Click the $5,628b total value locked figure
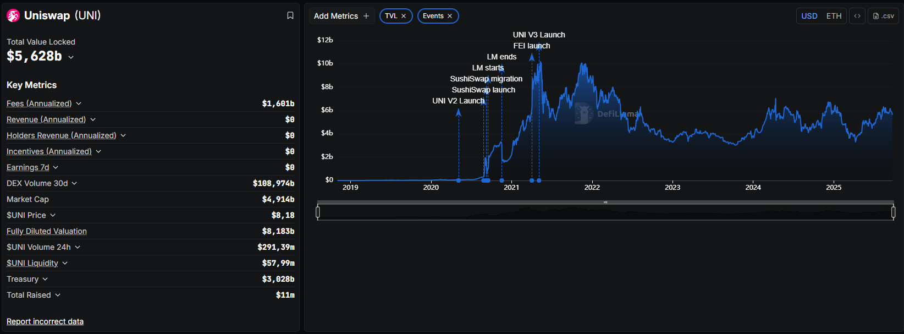 pyautogui.click(x=34, y=56)
